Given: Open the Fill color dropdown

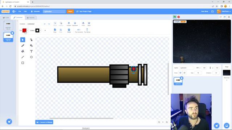Looking at the screenshot, I should point(25,30).
